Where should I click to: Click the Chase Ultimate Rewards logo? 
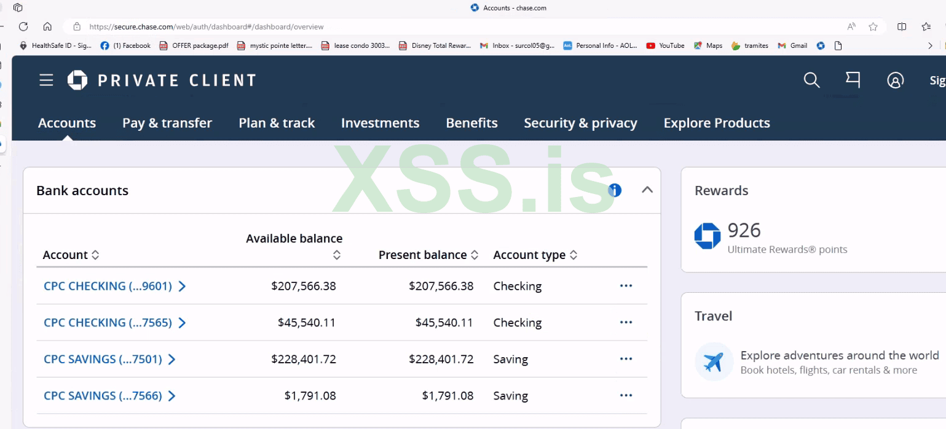708,236
